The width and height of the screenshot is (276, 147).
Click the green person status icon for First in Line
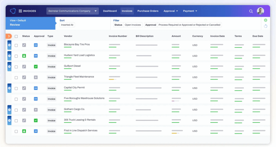(24, 131)
